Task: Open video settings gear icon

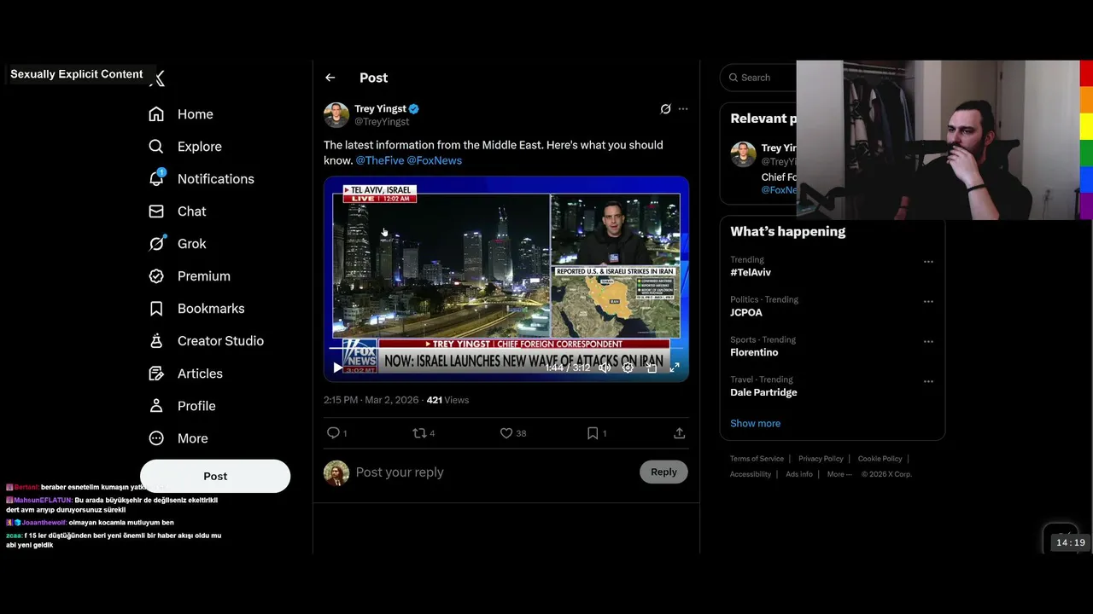Action: [628, 368]
